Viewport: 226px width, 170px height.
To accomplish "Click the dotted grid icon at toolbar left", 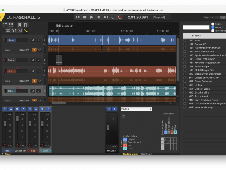I will (5, 25).
